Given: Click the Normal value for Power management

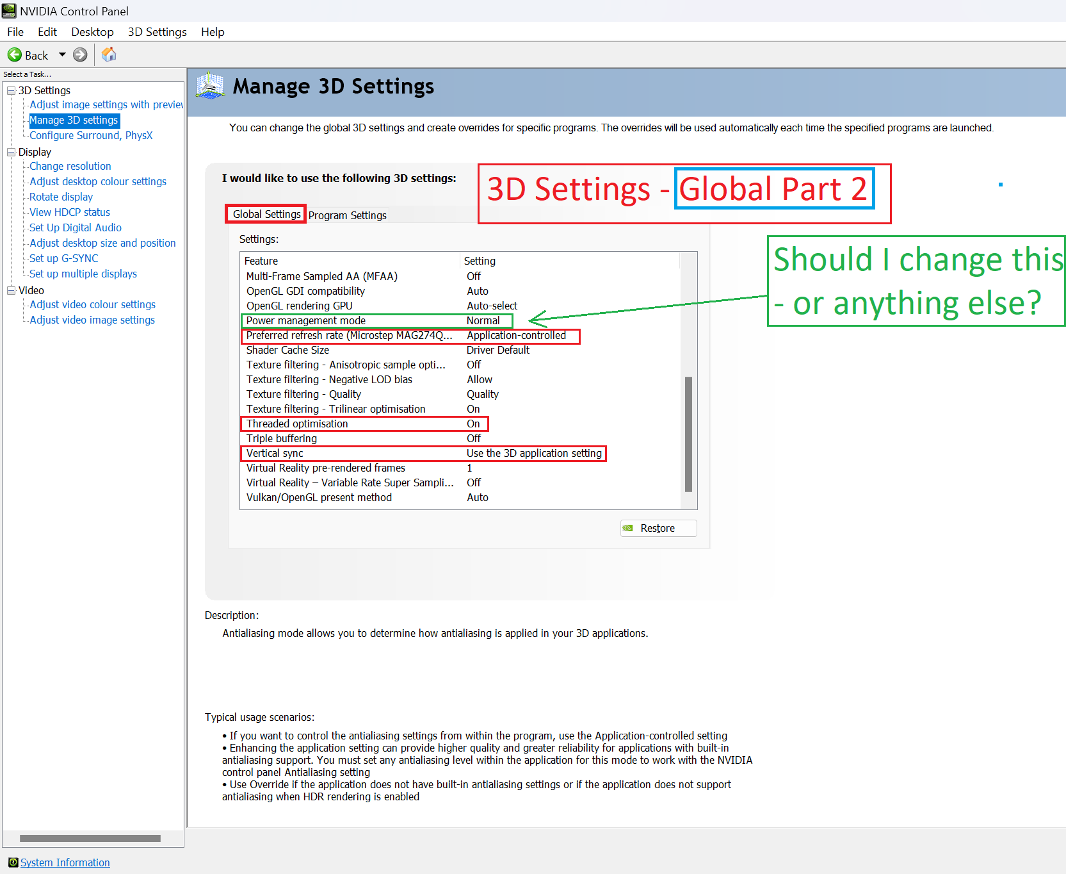Looking at the screenshot, I should click(483, 320).
